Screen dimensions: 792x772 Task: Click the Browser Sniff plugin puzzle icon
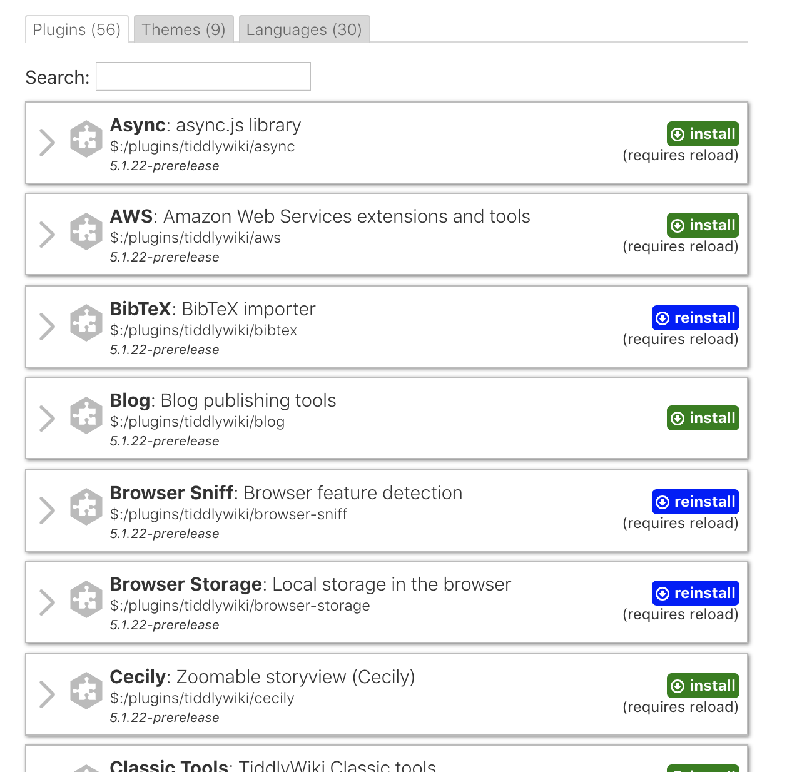tap(86, 507)
